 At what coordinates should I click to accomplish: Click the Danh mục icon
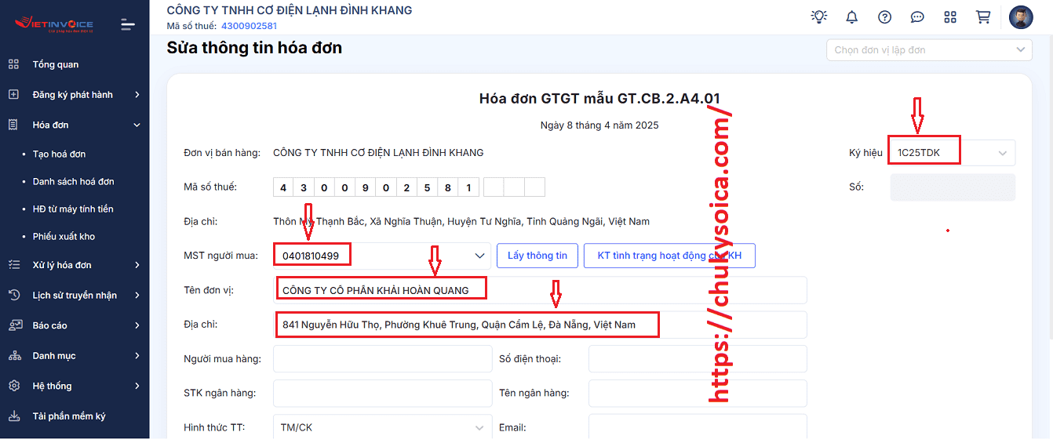(x=14, y=355)
